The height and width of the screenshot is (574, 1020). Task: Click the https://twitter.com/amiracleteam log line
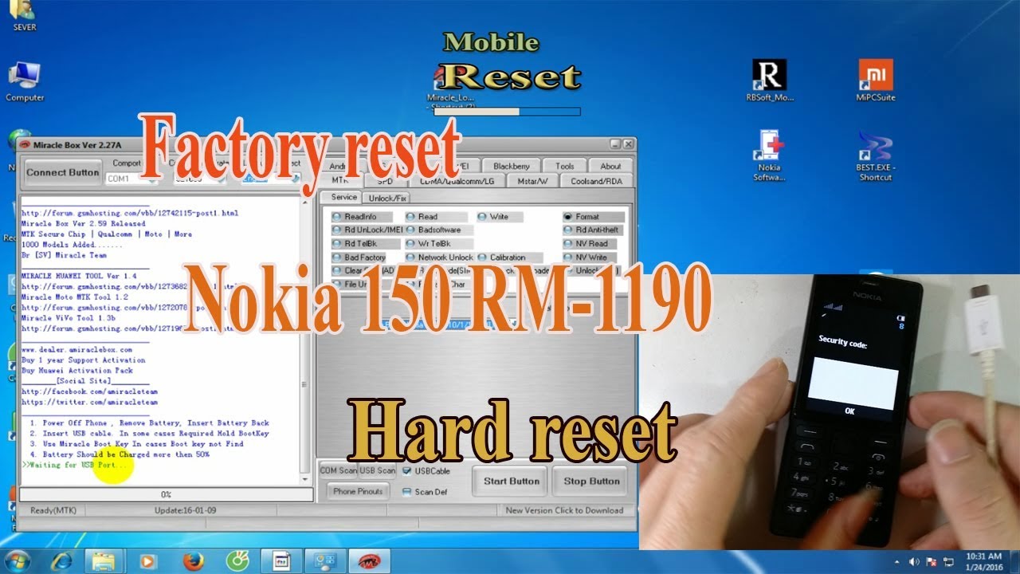click(89, 403)
